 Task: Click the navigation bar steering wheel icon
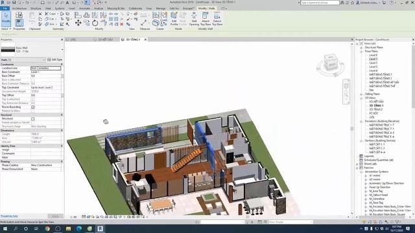pyautogui.click(x=346, y=86)
